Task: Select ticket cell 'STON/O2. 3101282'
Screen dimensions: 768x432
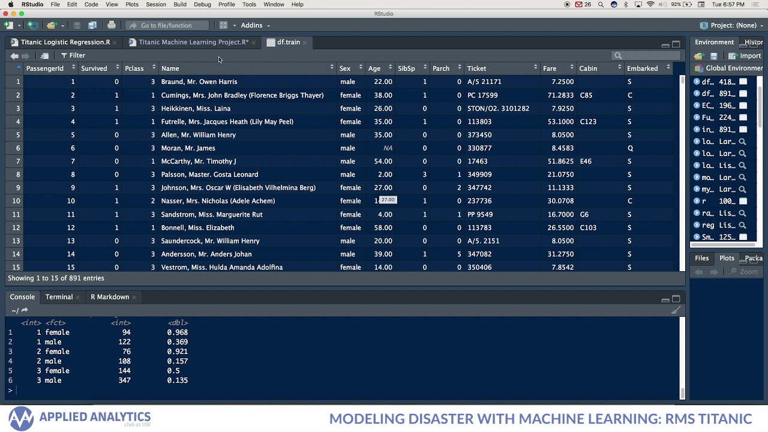Action: (x=498, y=109)
